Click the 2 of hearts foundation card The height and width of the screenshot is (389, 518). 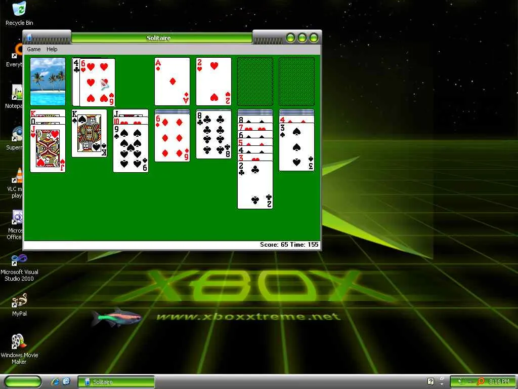tap(214, 82)
